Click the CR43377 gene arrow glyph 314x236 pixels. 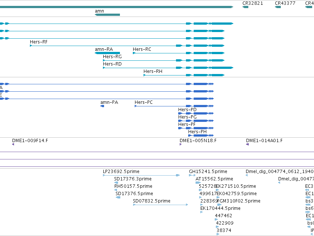[278, 7]
